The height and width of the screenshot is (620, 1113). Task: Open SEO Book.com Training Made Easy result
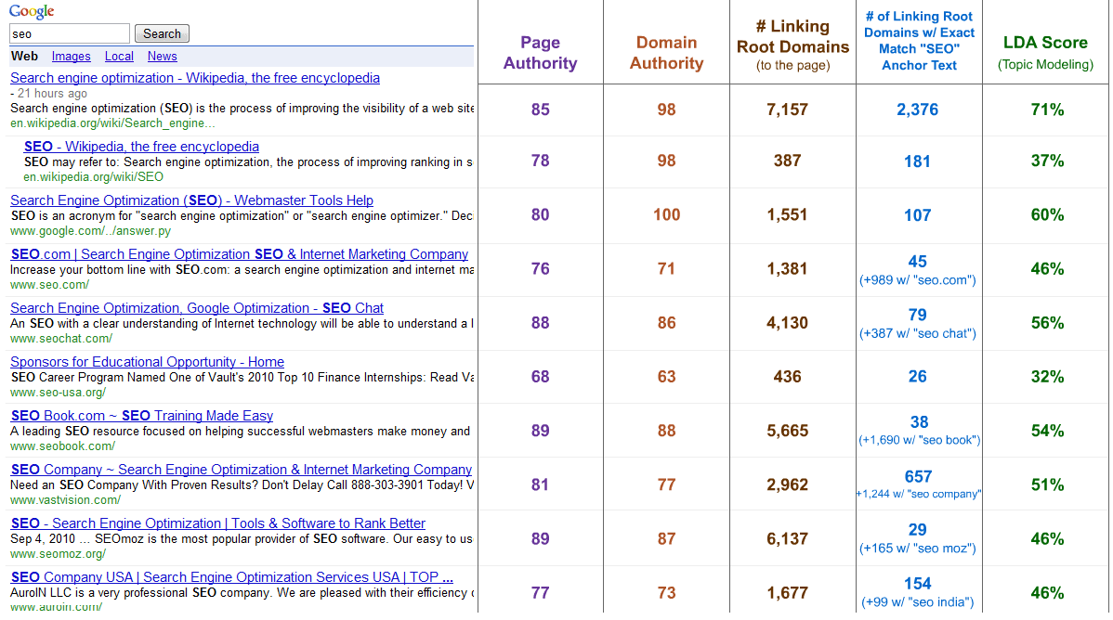141,416
